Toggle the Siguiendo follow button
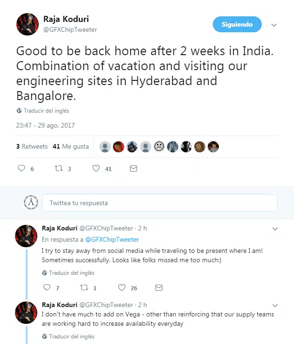The image size is (294, 344). (237, 24)
